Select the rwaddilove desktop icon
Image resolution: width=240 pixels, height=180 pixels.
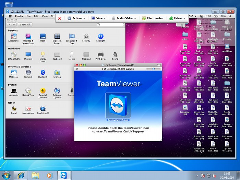(227, 48)
